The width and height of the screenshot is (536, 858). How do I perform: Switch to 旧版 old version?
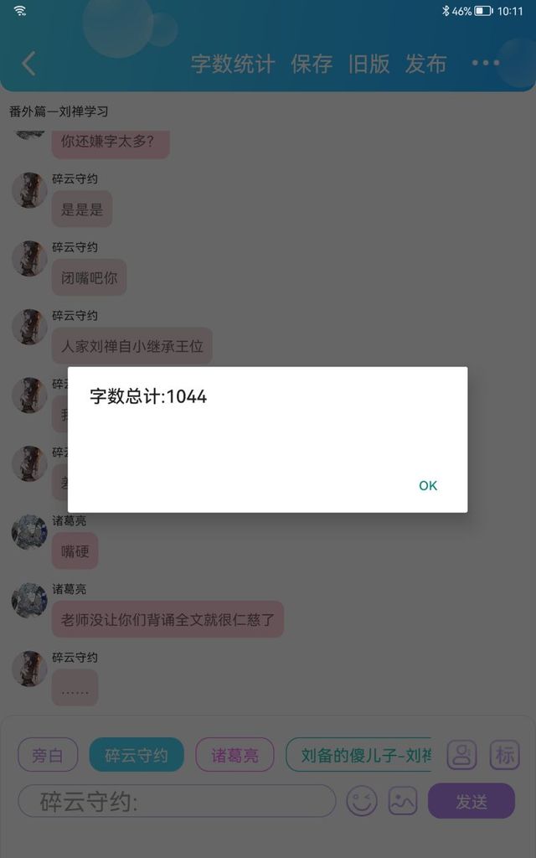(x=368, y=64)
